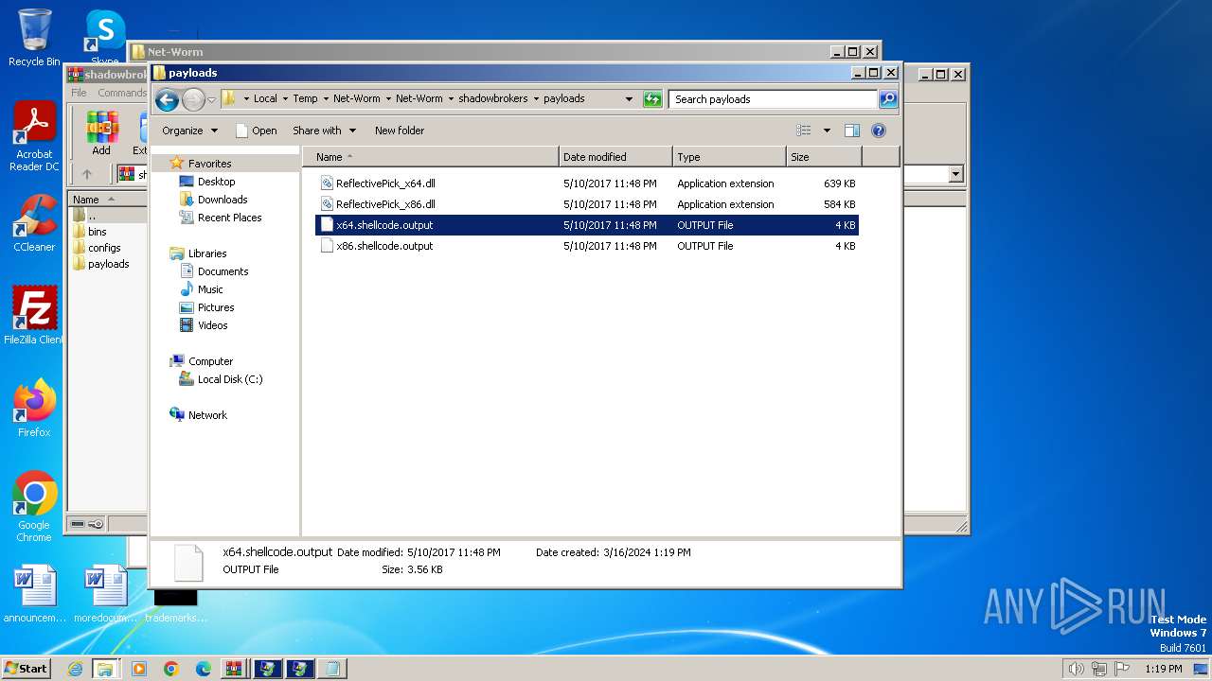Open the Organize menu
Viewport: 1212px width, 681px height.
point(189,131)
